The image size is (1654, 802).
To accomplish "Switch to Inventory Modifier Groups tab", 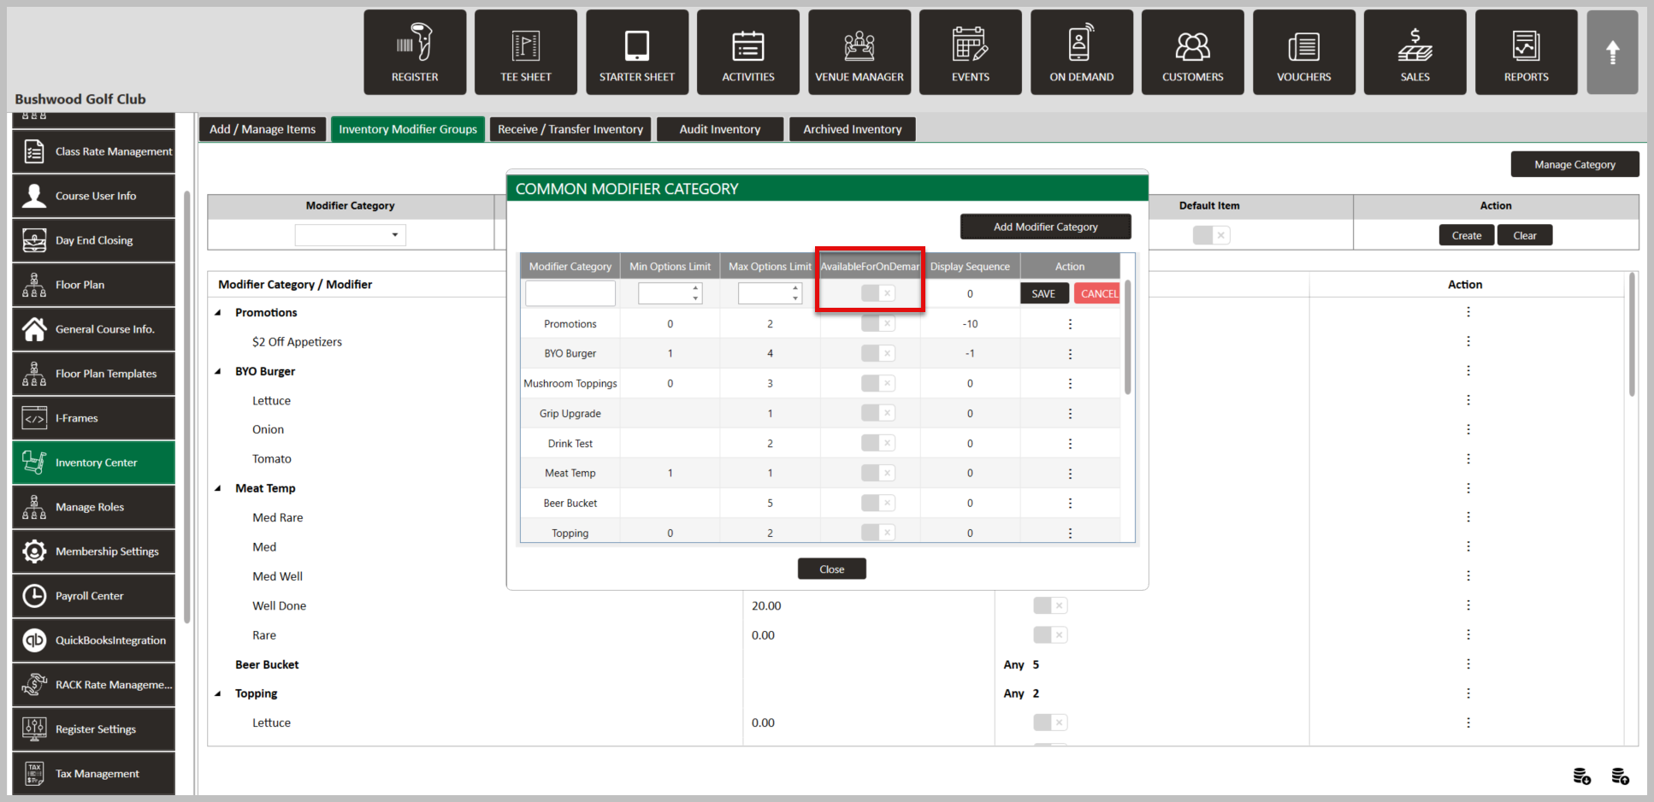I will (x=408, y=129).
